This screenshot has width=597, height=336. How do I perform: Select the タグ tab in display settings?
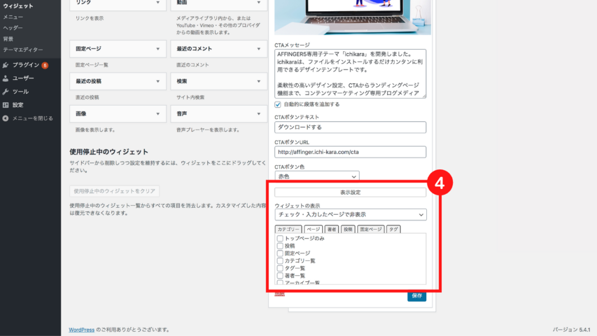click(394, 229)
